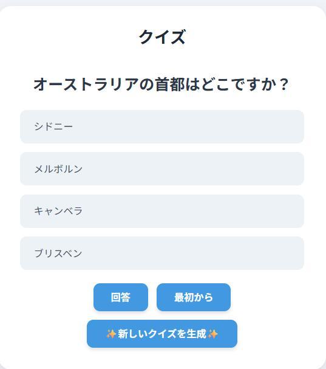
Task: Select the シドニー answer option
Action: (x=162, y=126)
